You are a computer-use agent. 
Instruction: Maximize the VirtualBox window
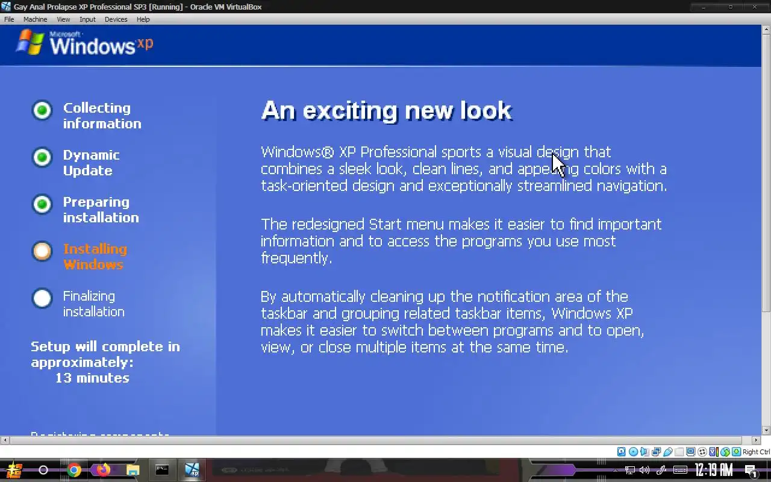click(x=731, y=7)
